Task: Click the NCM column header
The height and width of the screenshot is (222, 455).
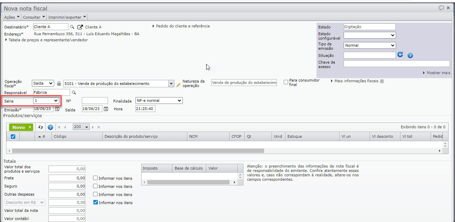Action: (x=208, y=136)
